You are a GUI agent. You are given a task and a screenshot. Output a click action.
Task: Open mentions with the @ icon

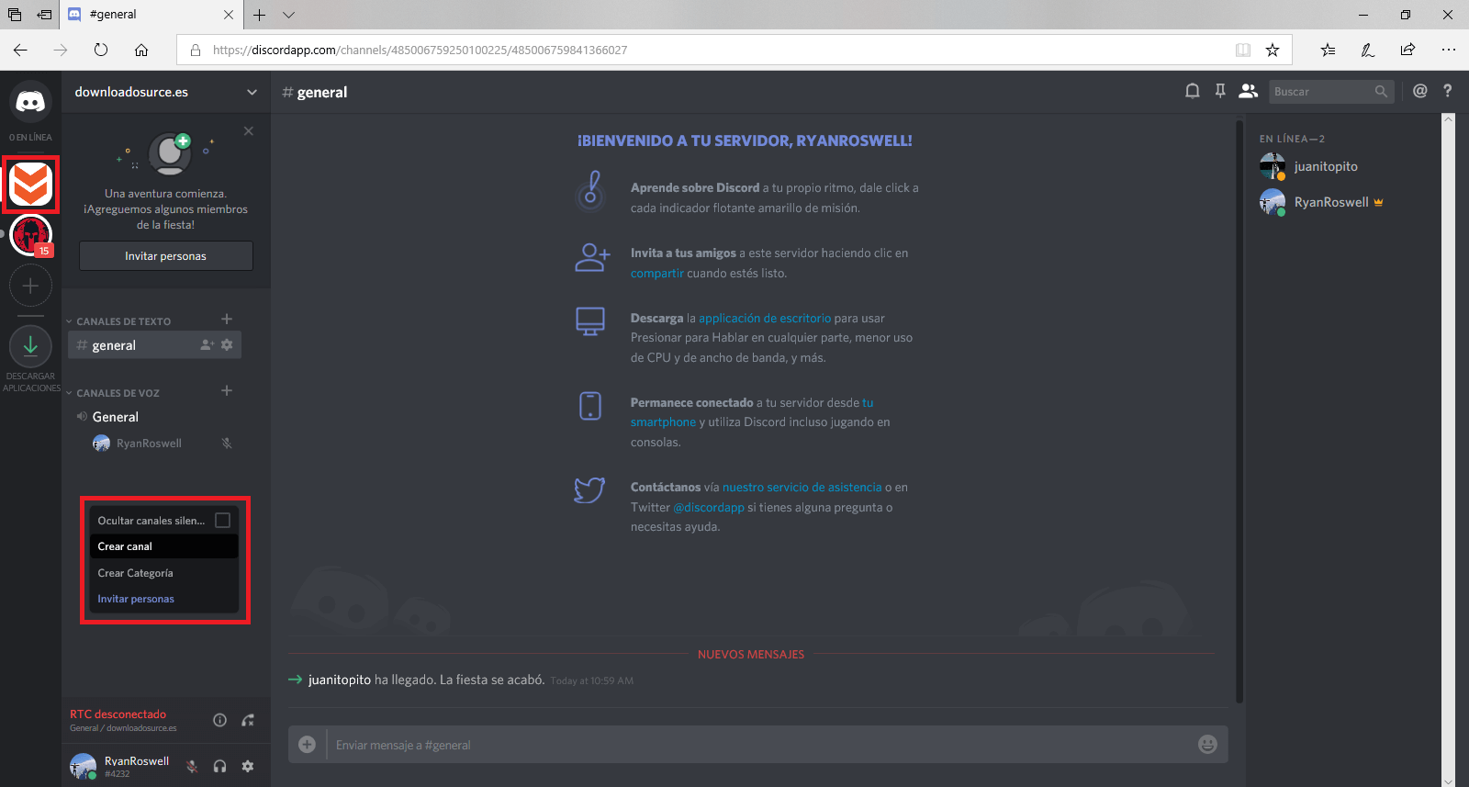coord(1420,91)
